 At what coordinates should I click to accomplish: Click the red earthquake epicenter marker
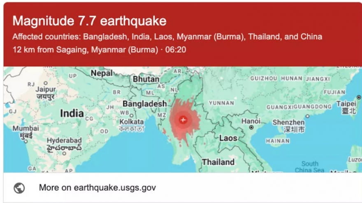(x=183, y=120)
